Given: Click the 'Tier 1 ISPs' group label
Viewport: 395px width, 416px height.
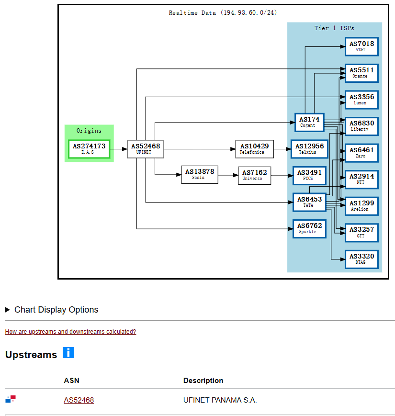Looking at the screenshot, I should click(334, 28).
